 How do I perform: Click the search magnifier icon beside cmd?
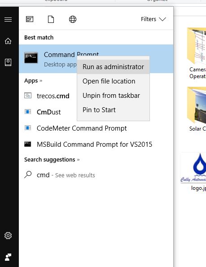point(28,175)
